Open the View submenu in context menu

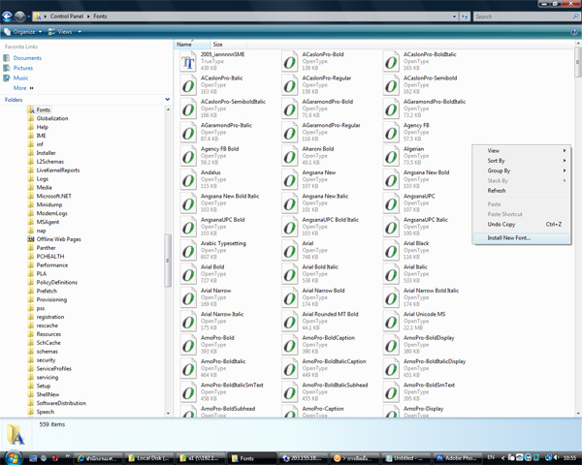coord(522,150)
